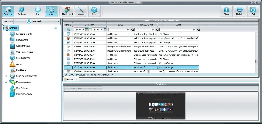
Task: Sort by the Date/Time column header
Action: tap(90, 25)
